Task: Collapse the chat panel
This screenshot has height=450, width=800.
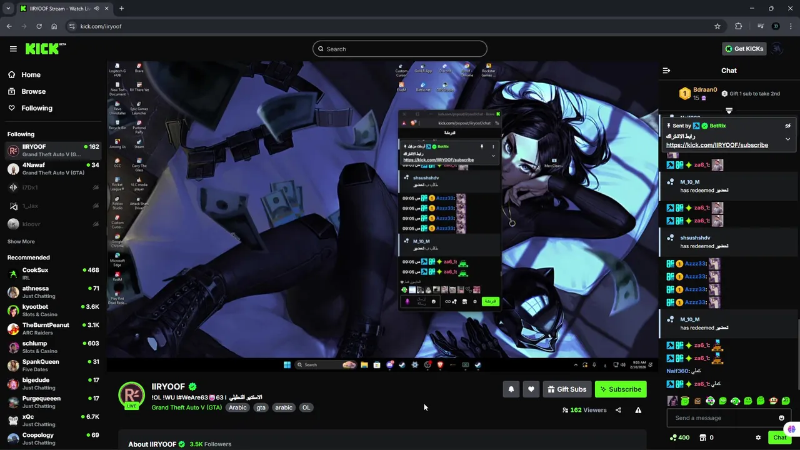Action: point(666,71)
